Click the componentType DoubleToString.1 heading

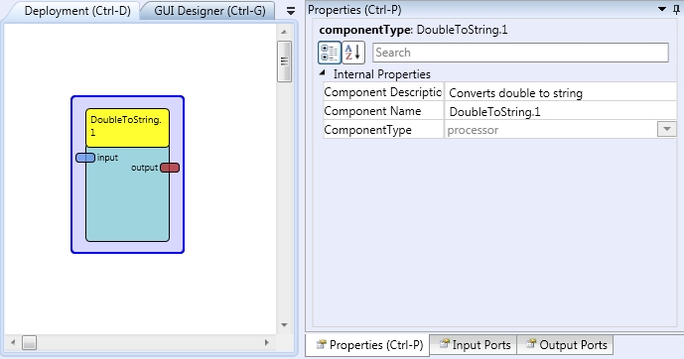tap(413, 30)
